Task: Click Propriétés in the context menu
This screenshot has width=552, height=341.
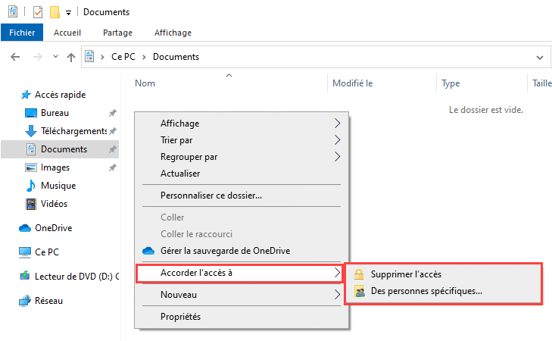Action: (241, 316)
